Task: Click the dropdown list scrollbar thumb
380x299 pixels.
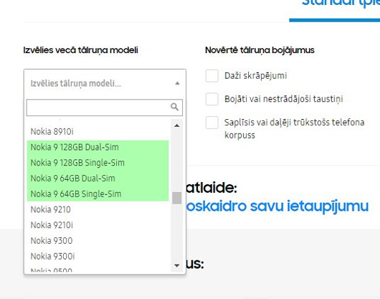Action: click(x=177, y=198)
